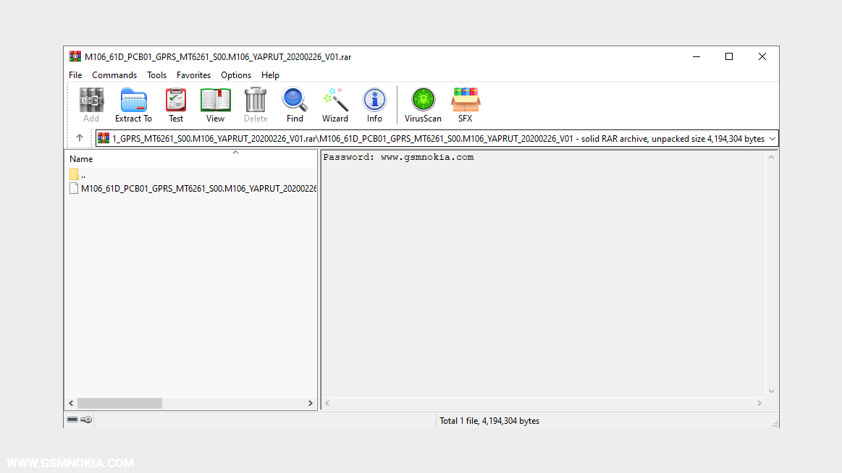Open the Commands menu

114,75
